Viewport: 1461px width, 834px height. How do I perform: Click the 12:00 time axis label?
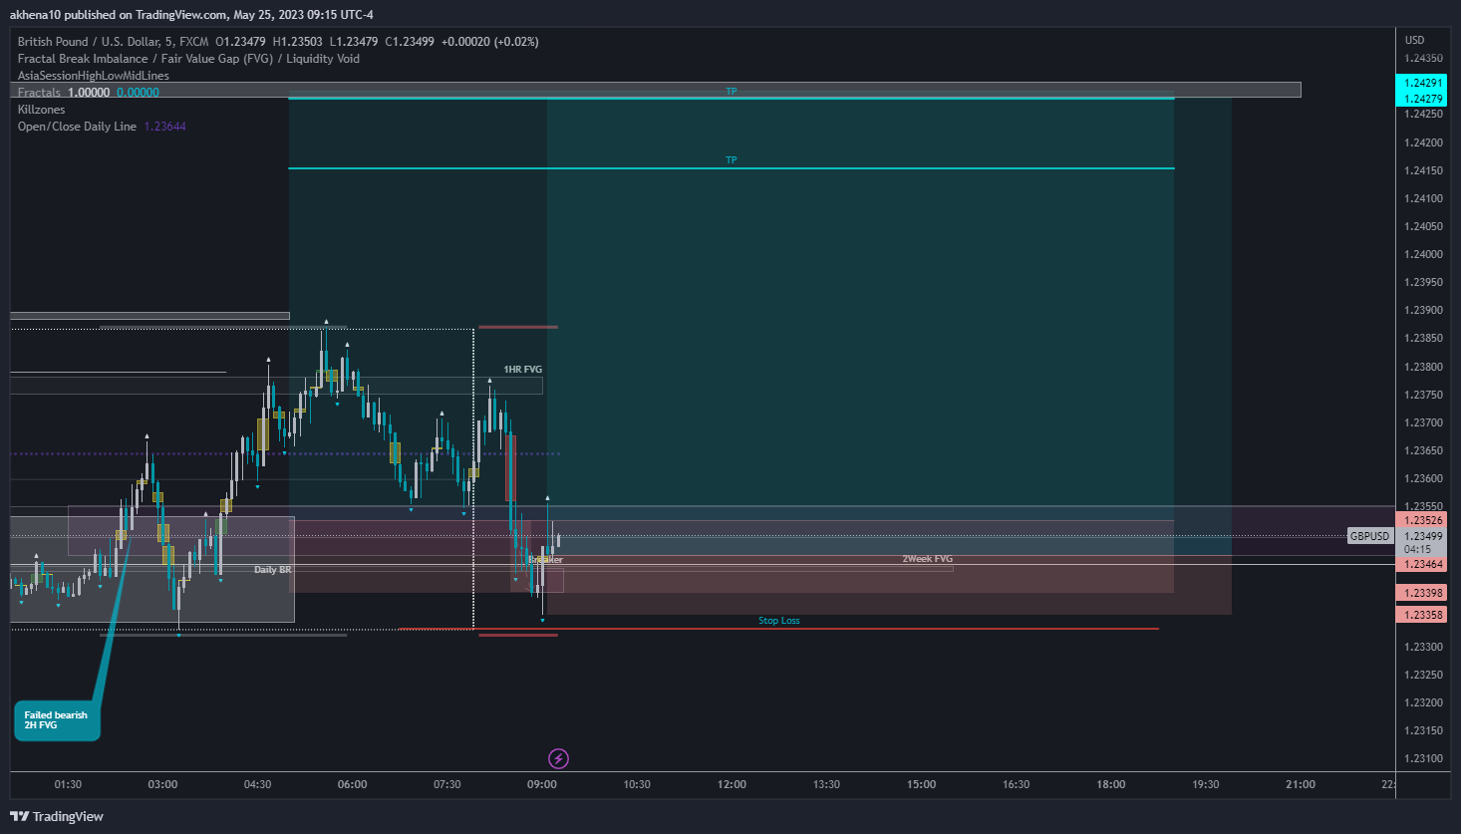coord(731,784)
